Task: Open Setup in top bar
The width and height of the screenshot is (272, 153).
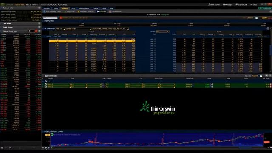Action: pos(253,5)
